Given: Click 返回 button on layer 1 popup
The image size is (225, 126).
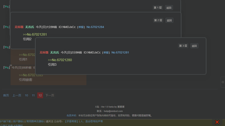Looking at the screenshot, I should click(169, 8).
